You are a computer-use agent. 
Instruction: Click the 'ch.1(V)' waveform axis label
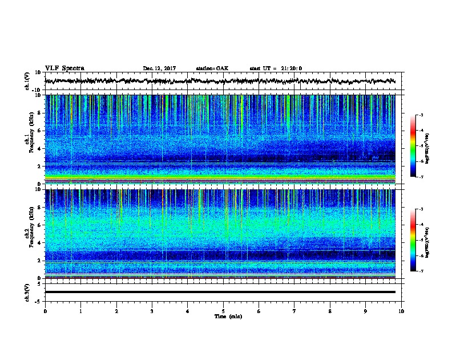(27, 81)
